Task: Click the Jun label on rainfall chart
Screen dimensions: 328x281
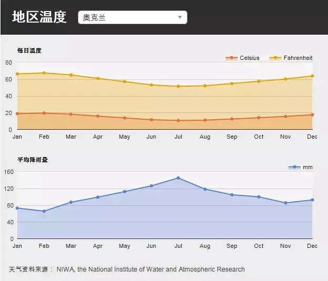Action: click(x=151, y=246)
